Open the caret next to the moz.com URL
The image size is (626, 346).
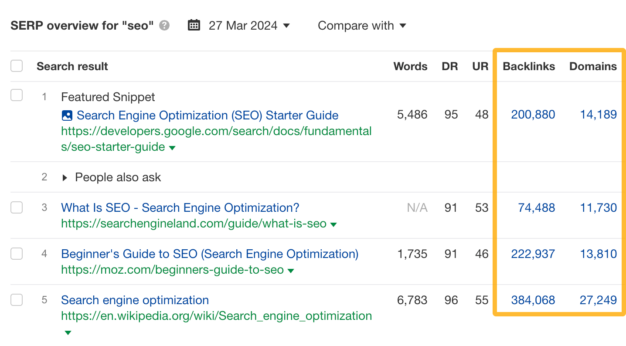[291, 270]
